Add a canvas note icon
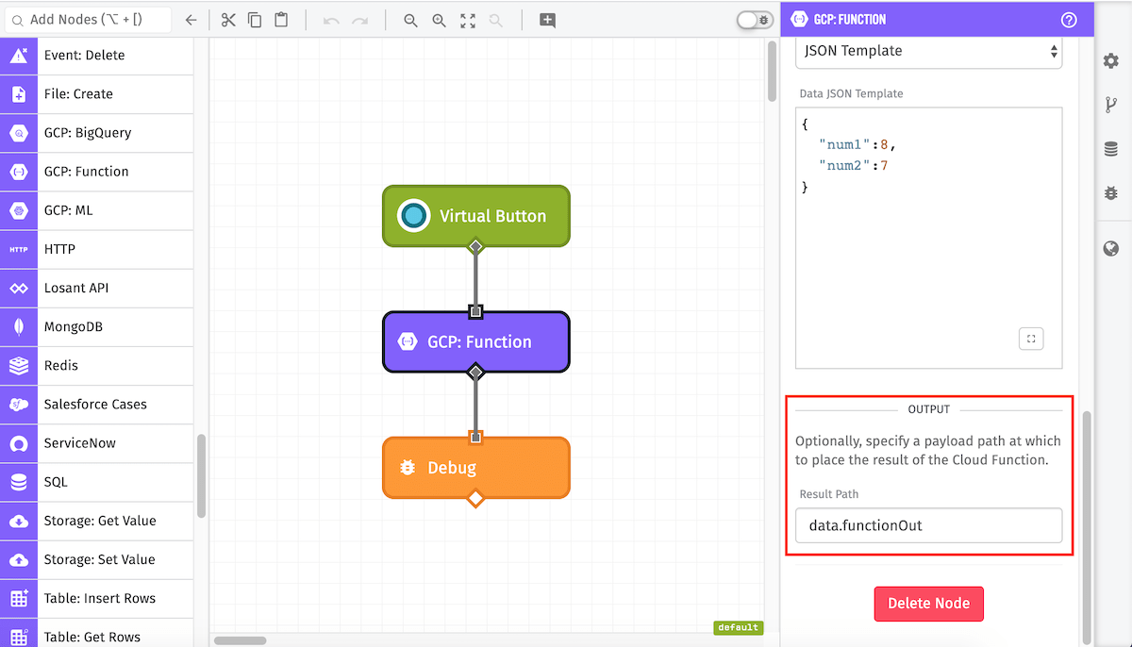The width and height of the screenshot is (1132, 647). pos(547,20)
